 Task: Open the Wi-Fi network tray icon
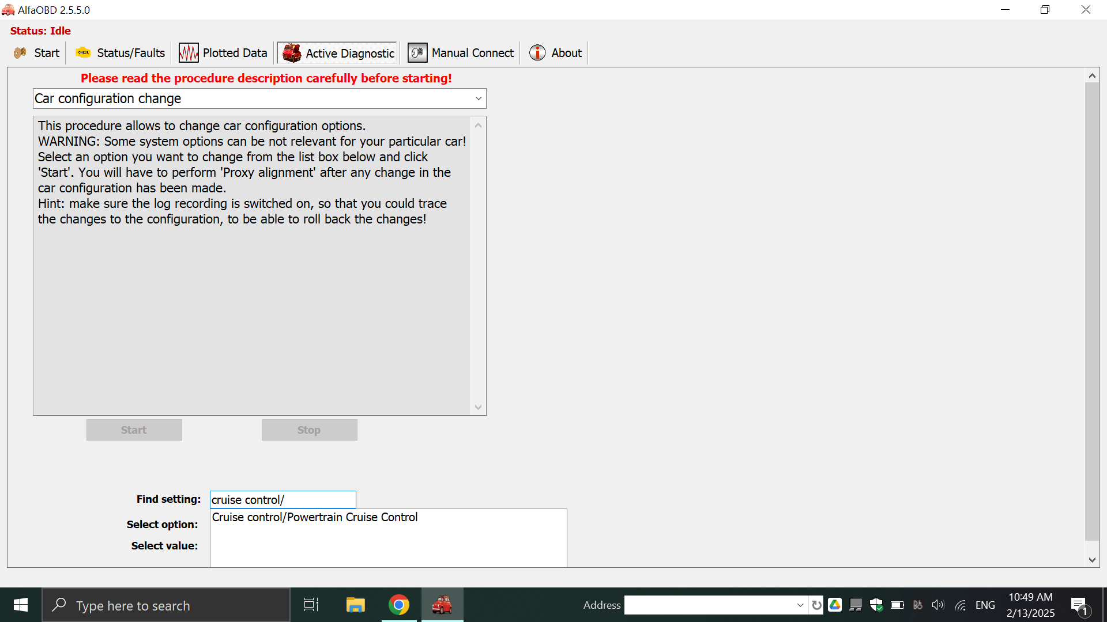pos(960,605)
